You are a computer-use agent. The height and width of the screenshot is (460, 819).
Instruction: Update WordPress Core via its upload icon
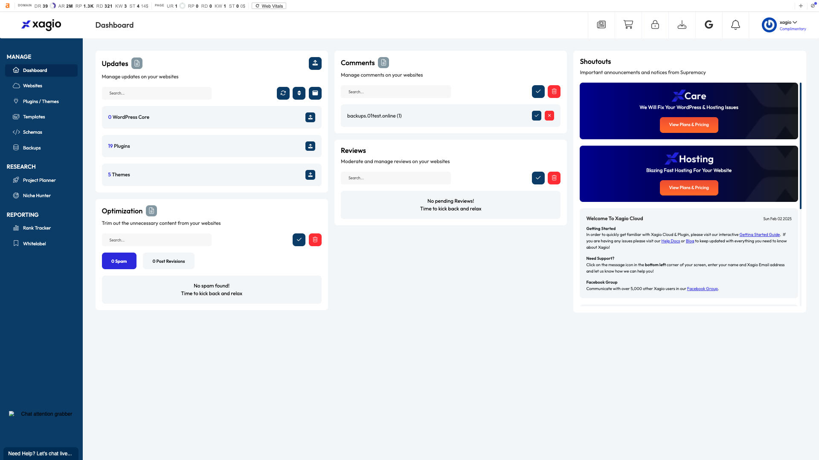(x=310, y=117)
